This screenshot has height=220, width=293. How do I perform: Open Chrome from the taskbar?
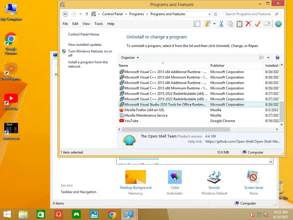(x=112, y=214)
